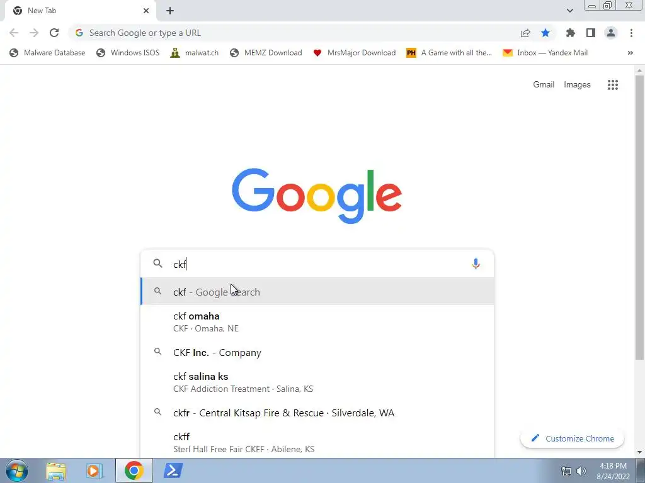Open the Google apps grid
645x483 pixels.
[x=612, y=85]
